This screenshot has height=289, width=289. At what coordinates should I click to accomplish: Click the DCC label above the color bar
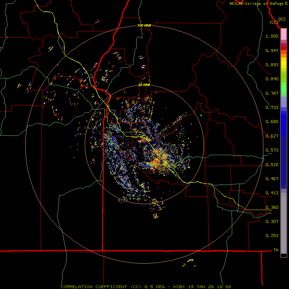tap(282, 19)
